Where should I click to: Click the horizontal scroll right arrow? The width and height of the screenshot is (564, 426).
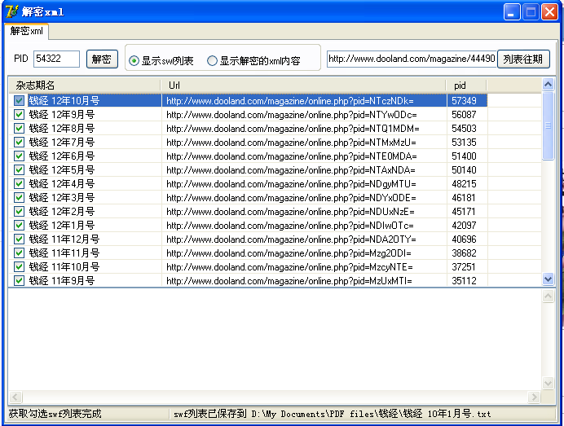click(x=534, y=397)
